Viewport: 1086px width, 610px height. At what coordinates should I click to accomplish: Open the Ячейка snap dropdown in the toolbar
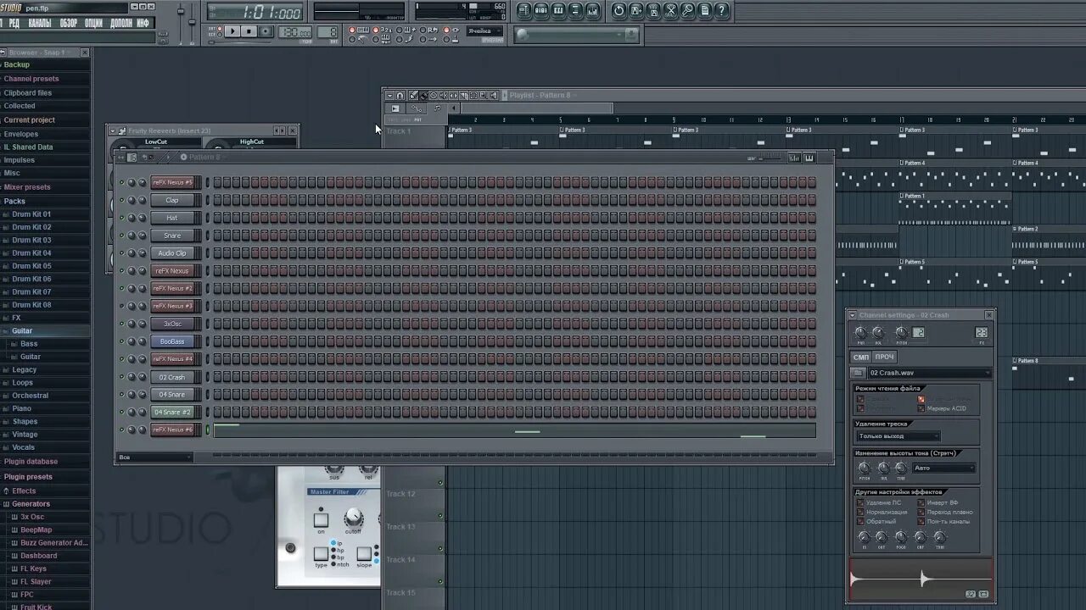[x=484, y=31]
